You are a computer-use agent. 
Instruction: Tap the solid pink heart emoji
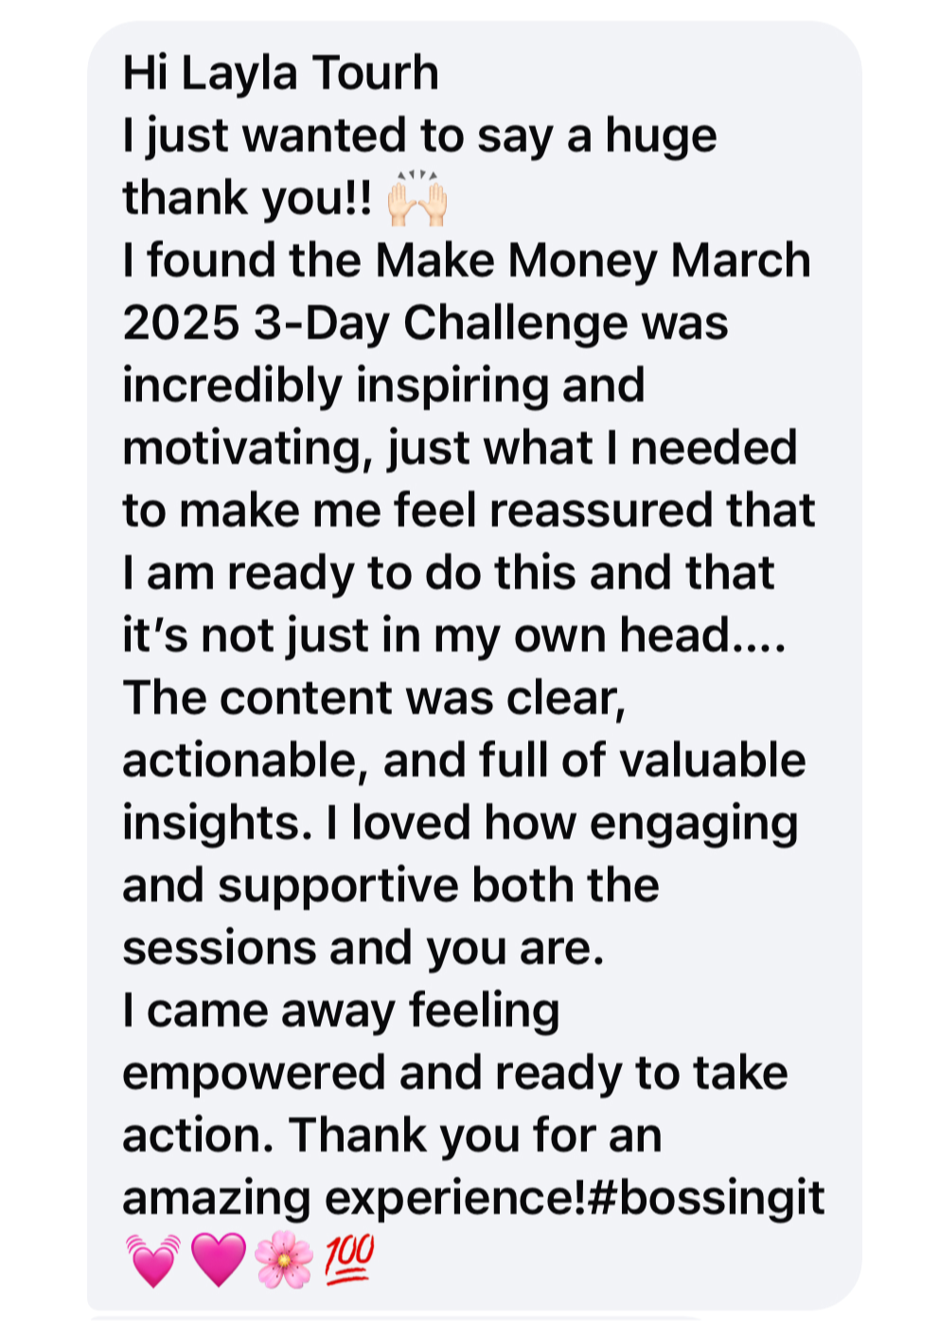pos(219,1260)
